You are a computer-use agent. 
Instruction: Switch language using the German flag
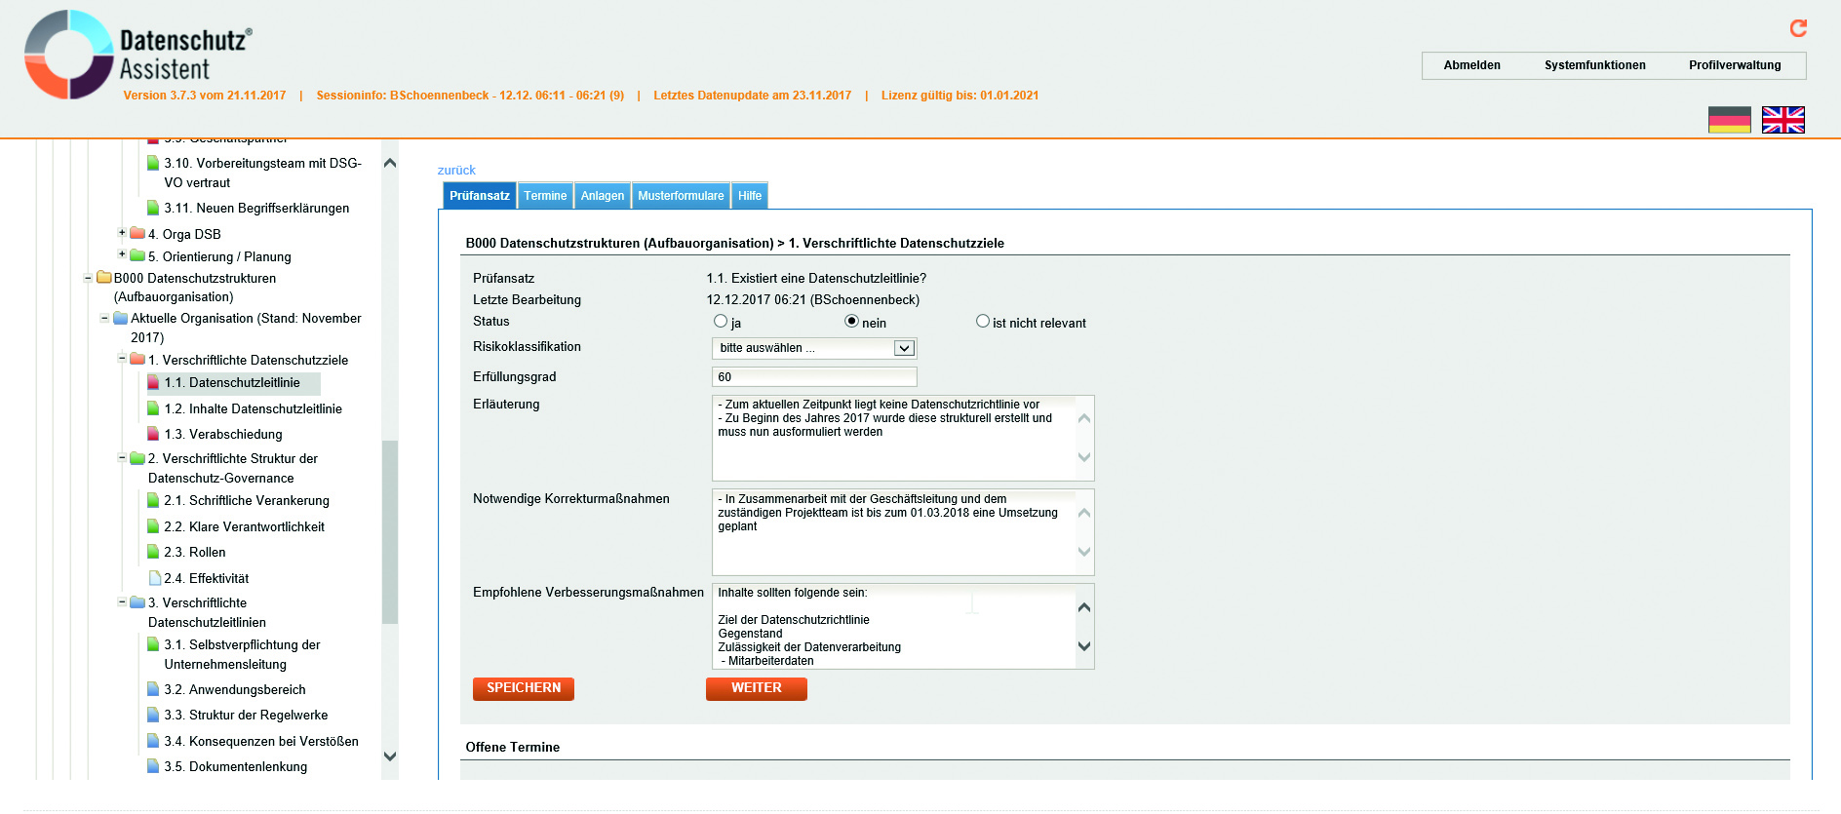coord(1729,120)
